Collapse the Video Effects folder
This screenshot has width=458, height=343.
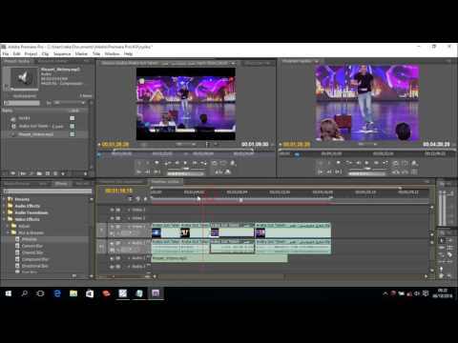[x=4, y=219]
